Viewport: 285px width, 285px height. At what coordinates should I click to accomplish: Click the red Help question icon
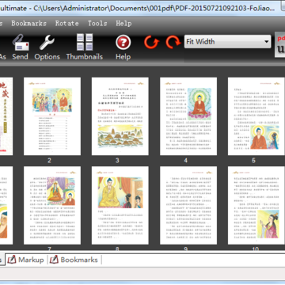123,42
